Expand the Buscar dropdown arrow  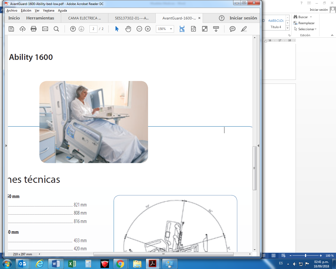311,17
